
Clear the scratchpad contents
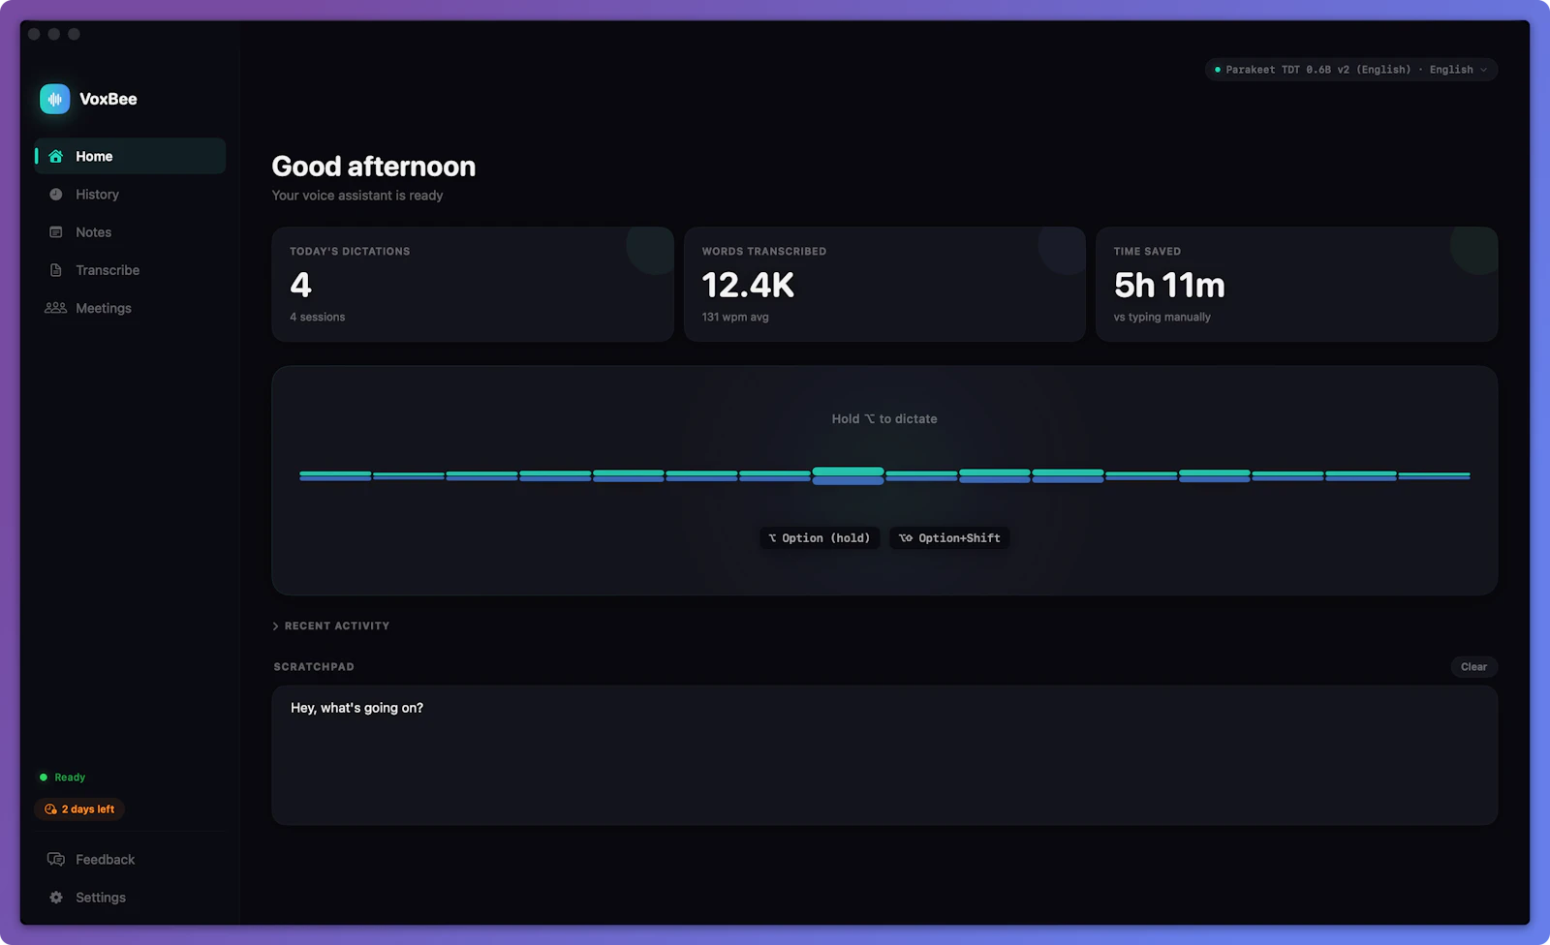pos(1473,666)
